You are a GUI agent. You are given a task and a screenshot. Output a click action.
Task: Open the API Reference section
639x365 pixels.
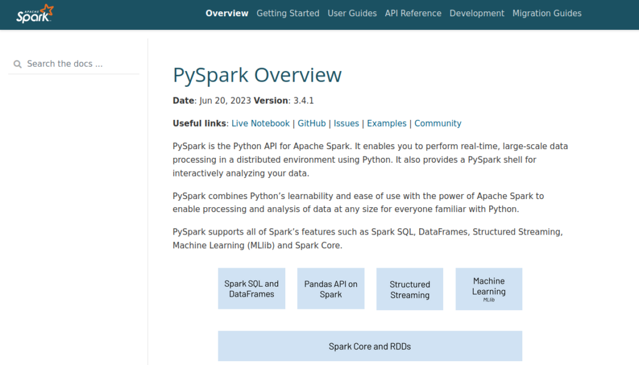pos(413,14)
